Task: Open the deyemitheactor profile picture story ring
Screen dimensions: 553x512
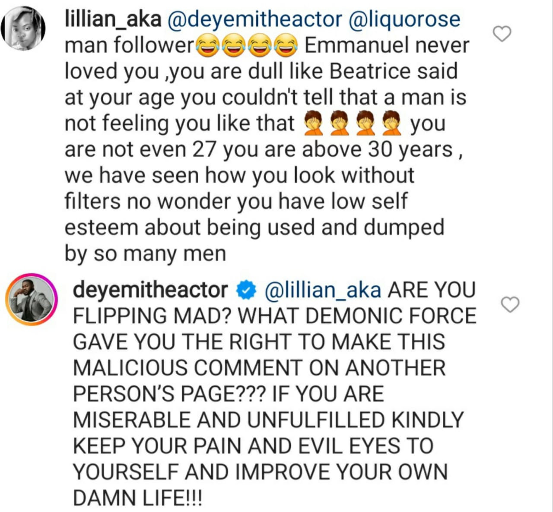Action: (x=31, y=299)
